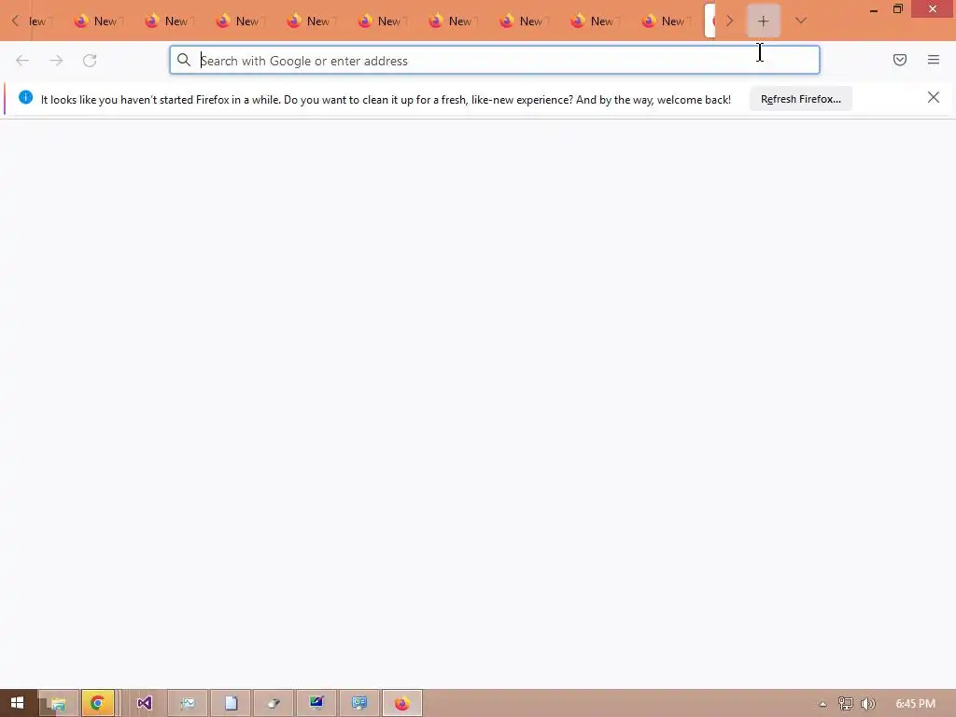Click the Refresh Firefox... button
This screenshot has height=717, width=956.
click(800, 99)
